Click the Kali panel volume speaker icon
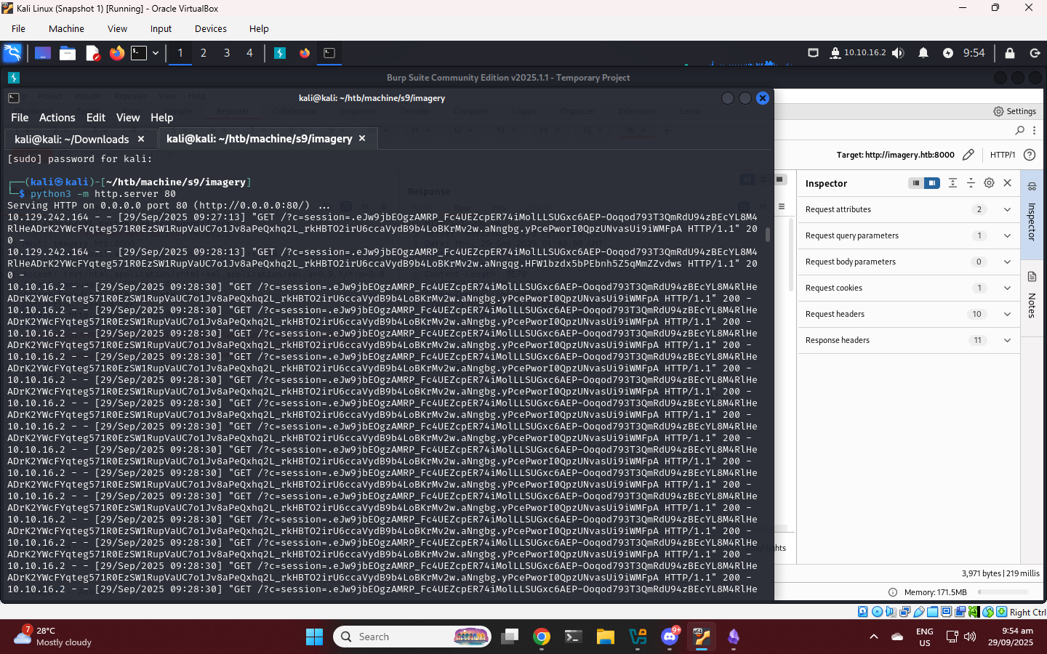 click(898, 53)
